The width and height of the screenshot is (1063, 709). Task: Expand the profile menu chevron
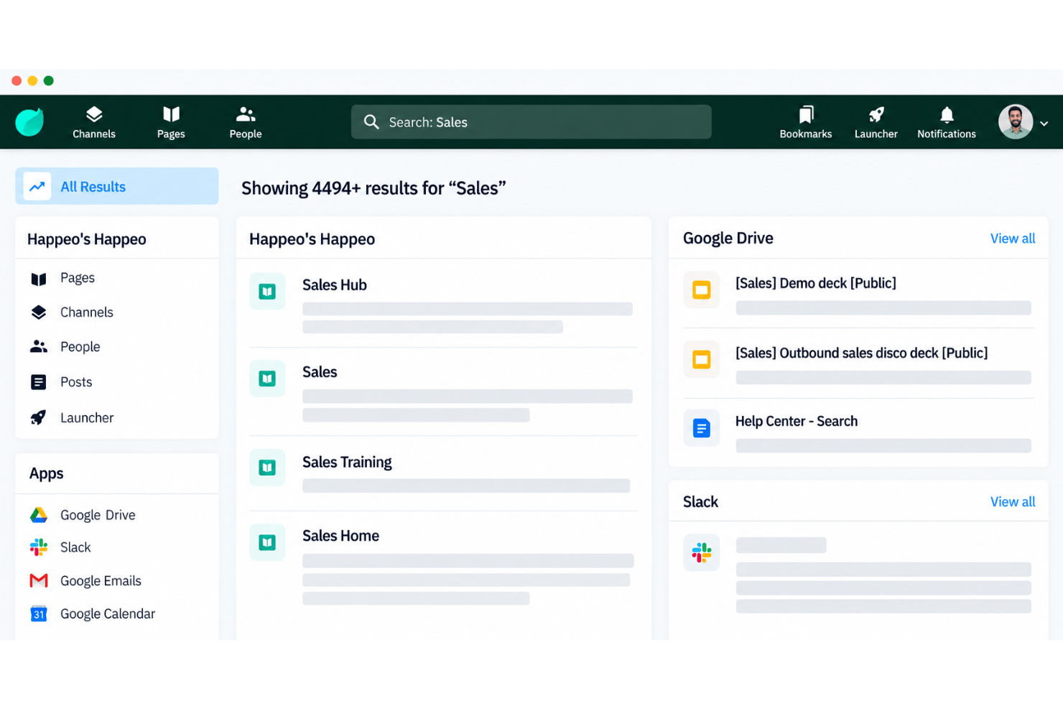pyautogui.click(x=1044, y=124)
